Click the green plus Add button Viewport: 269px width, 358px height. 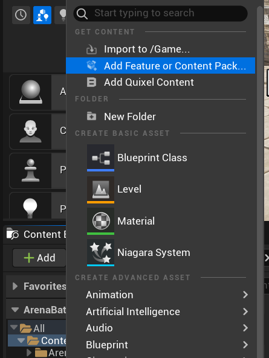39,258
